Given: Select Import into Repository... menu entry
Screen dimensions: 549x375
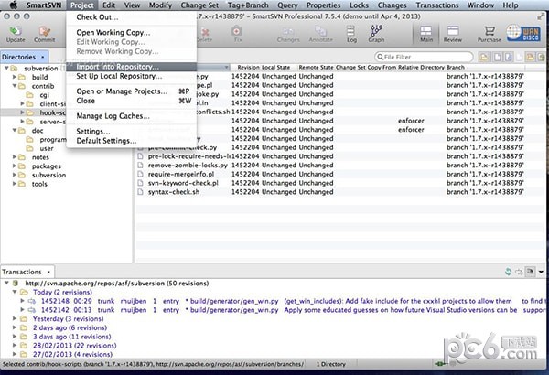Looking at the screenshot, I should [131, 67].
